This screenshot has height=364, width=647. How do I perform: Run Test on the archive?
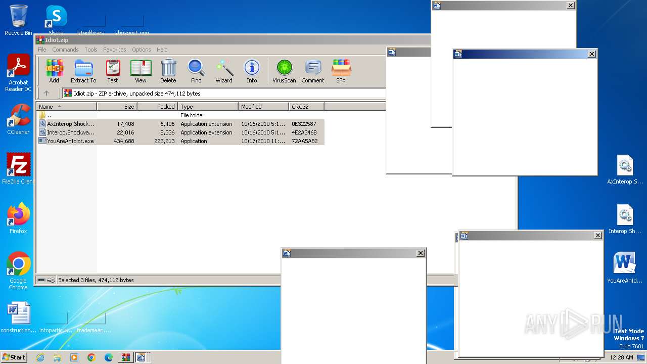tap(113, 71)
